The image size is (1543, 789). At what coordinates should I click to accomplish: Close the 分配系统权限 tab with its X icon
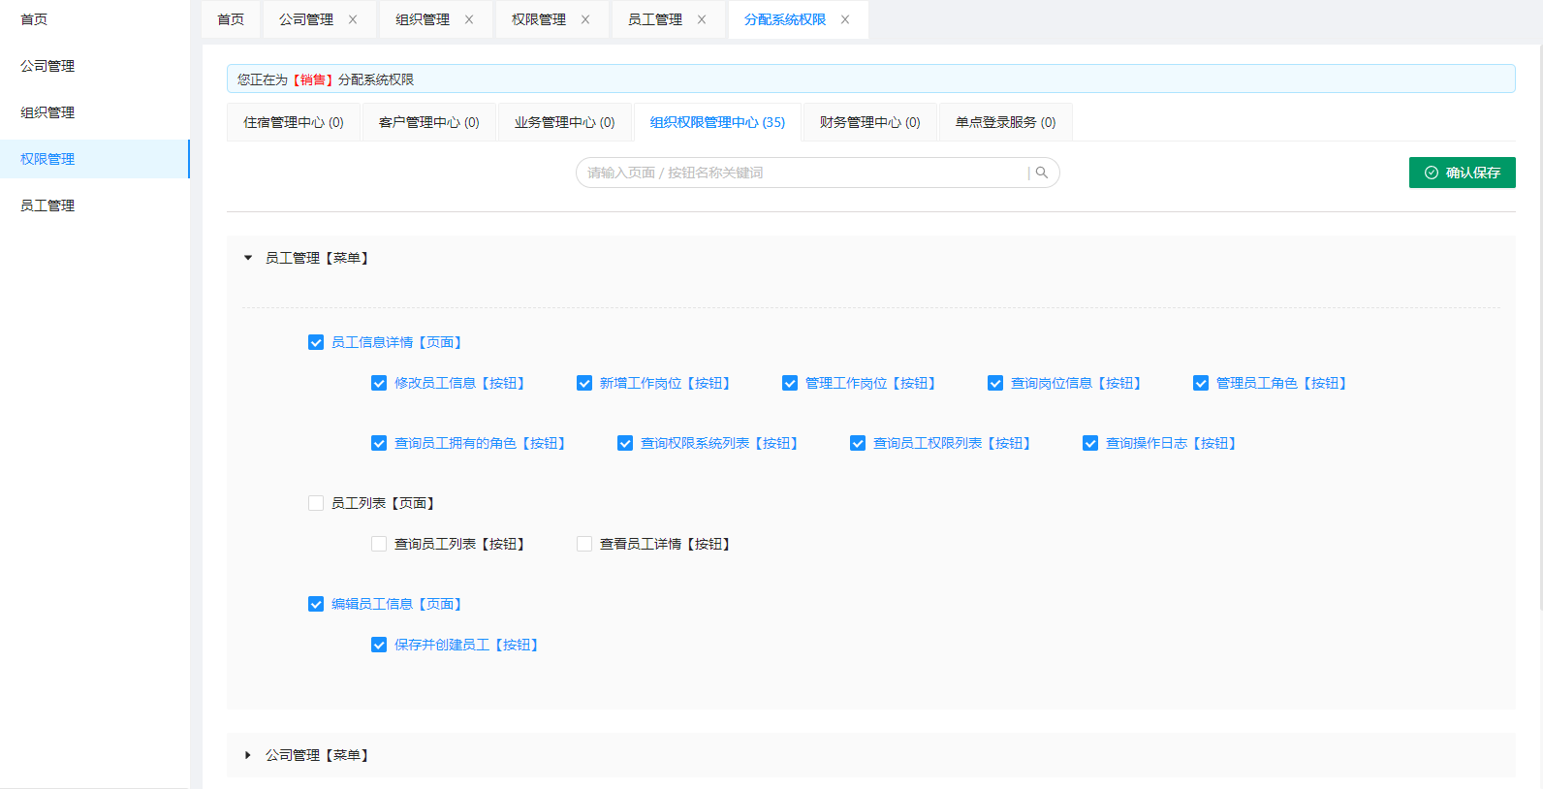pos(845,19)
